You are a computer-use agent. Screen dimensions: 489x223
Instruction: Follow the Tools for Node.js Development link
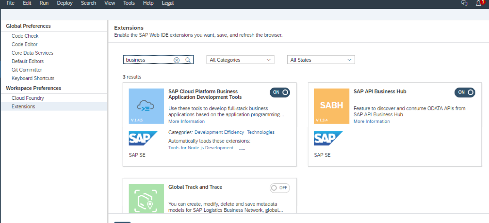coord(201,148)
